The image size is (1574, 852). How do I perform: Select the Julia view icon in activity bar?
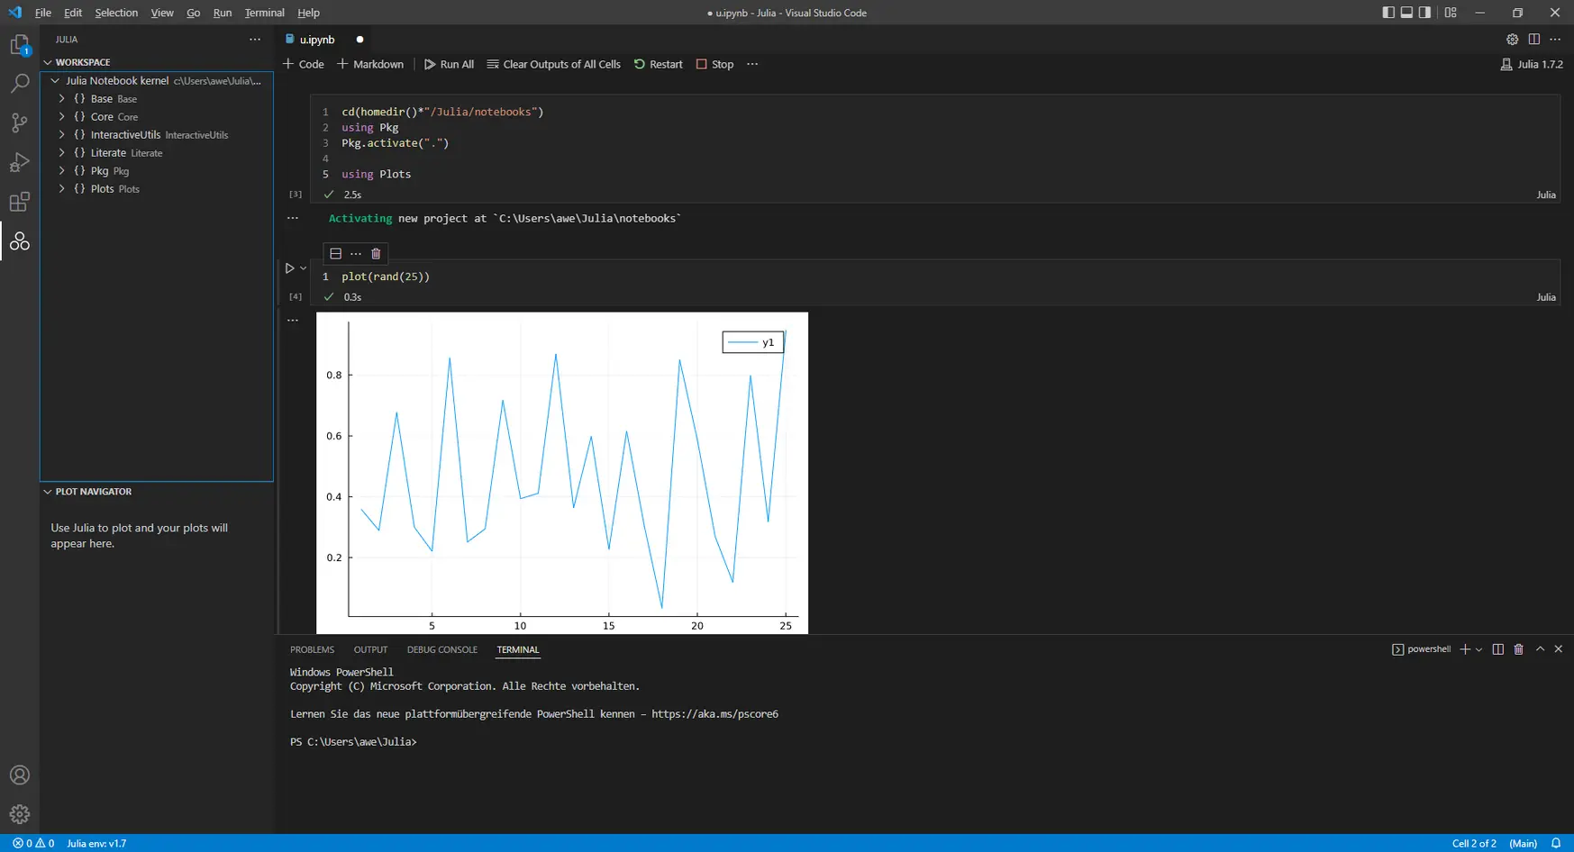(x=20, y=241)
